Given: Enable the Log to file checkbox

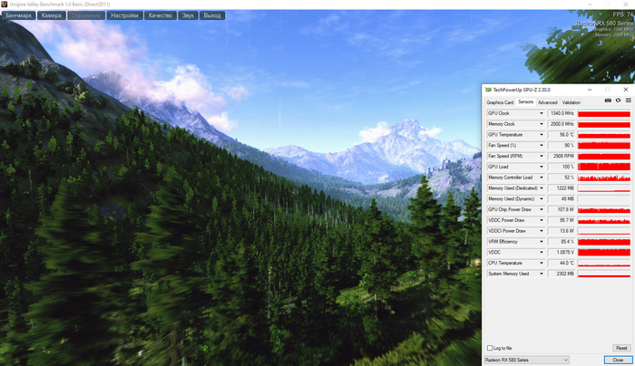Looking at the screenshot, I should click(490, 348).
